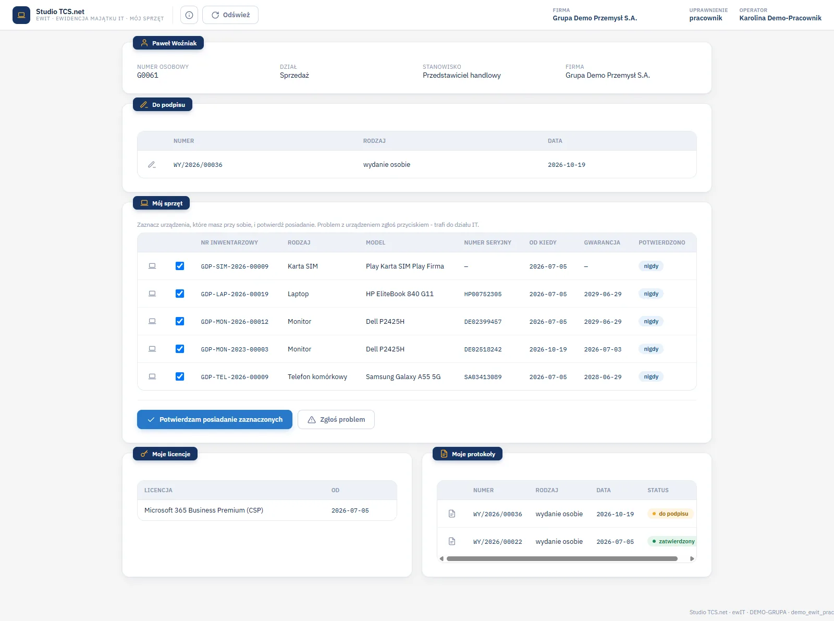The width and height of the screenshot is (834, 621).
Task: Click the pen icon beside WY/2026/00036
Action: (x=152, y=164)
